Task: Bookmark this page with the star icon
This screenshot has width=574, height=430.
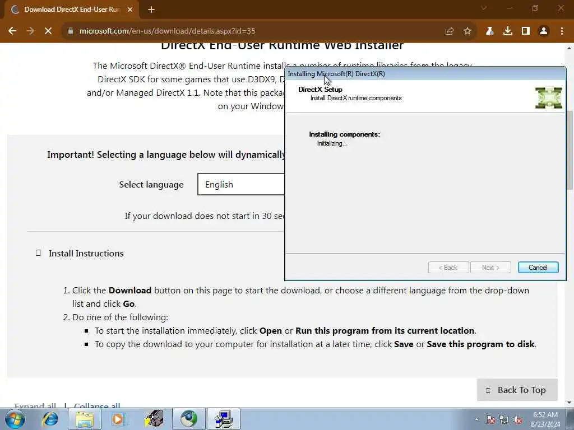Action: pos(467,31)
